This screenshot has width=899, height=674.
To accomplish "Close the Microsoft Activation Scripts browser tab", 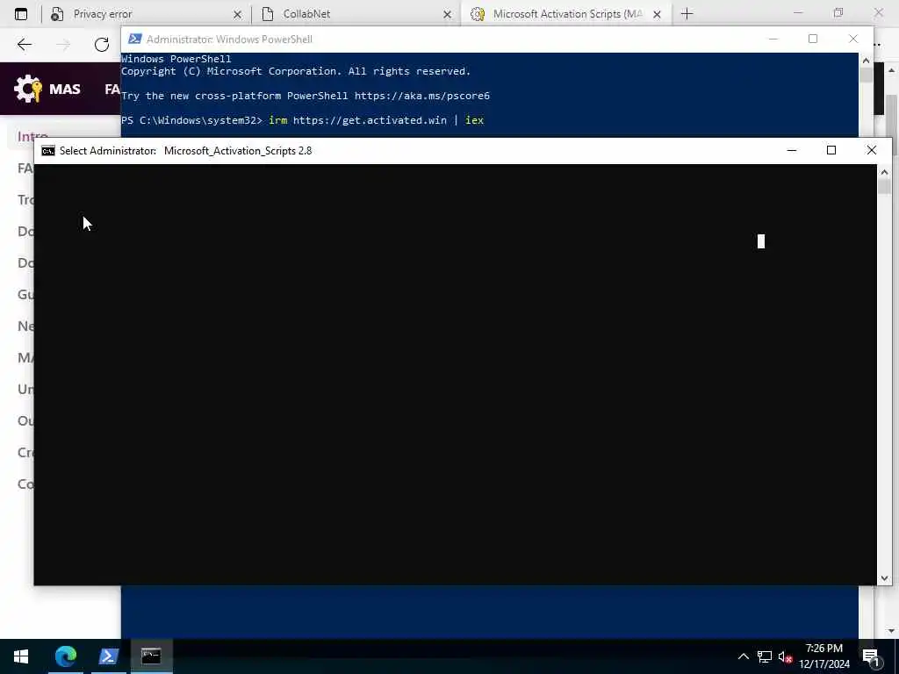I will point(657,14).
